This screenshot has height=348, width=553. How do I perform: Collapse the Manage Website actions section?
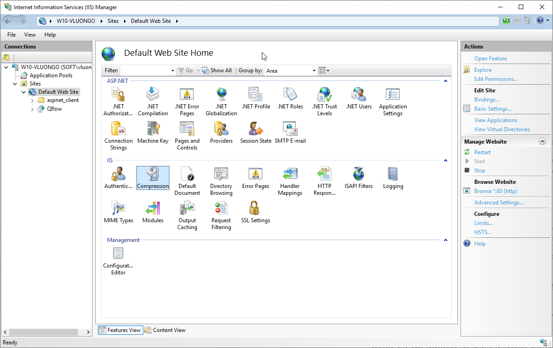pyautogui.click(x=542, y=141)
